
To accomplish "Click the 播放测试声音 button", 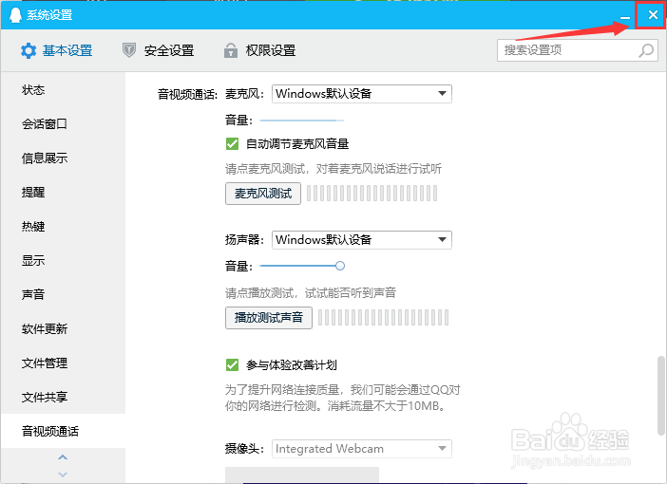I will click(269, 317).
